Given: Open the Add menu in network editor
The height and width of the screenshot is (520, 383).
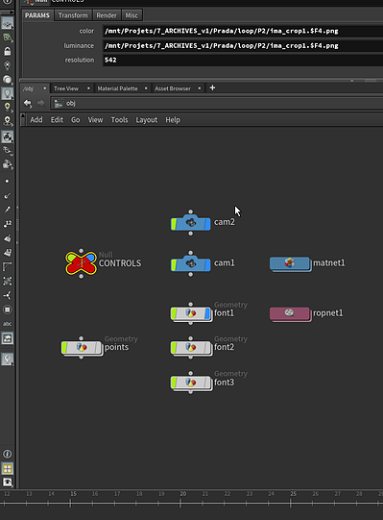Looking at the screenshot, I should point(36,120).
